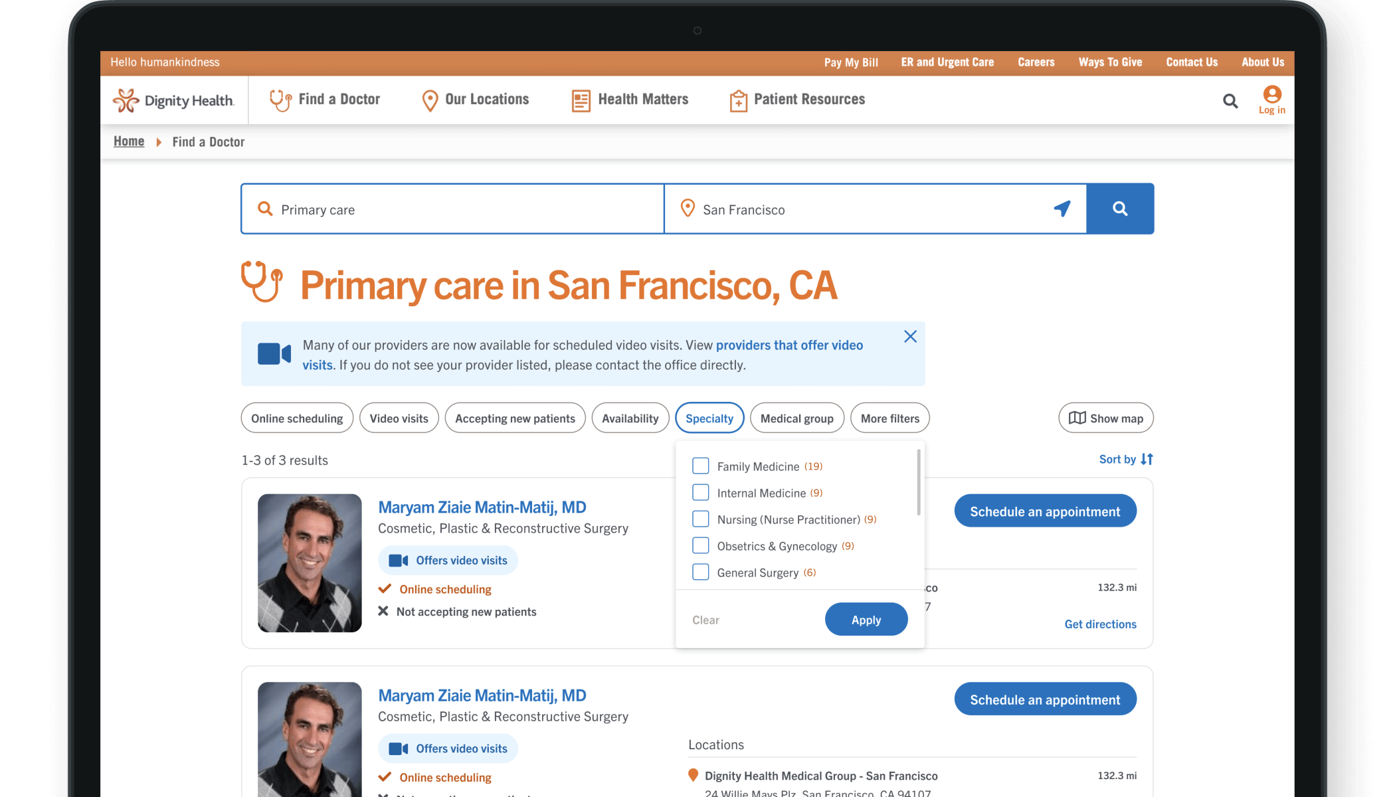Go to Careers page

[1036, 62]
